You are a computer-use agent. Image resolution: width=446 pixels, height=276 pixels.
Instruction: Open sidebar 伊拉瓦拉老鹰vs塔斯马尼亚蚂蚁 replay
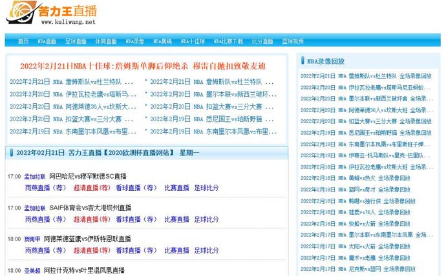point(366,87)
